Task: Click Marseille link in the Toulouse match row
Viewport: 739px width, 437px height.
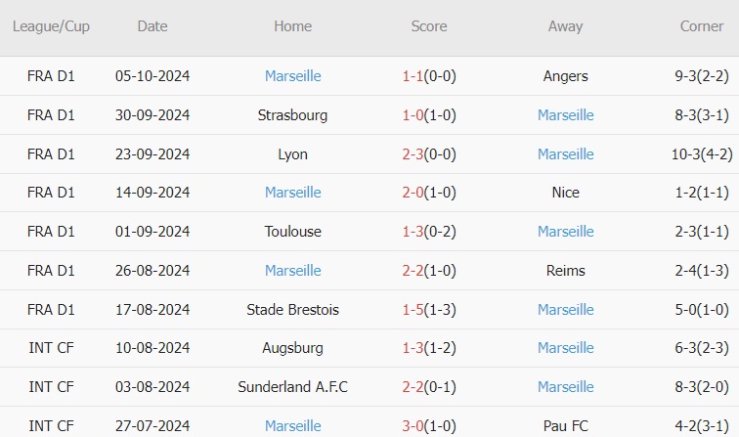Action: 565,232
